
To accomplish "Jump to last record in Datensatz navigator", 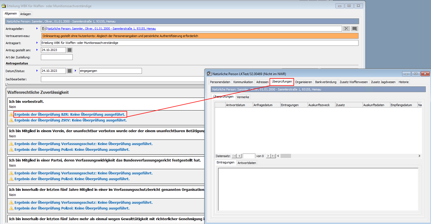I will pyautogui.click(x=273, y=156).
